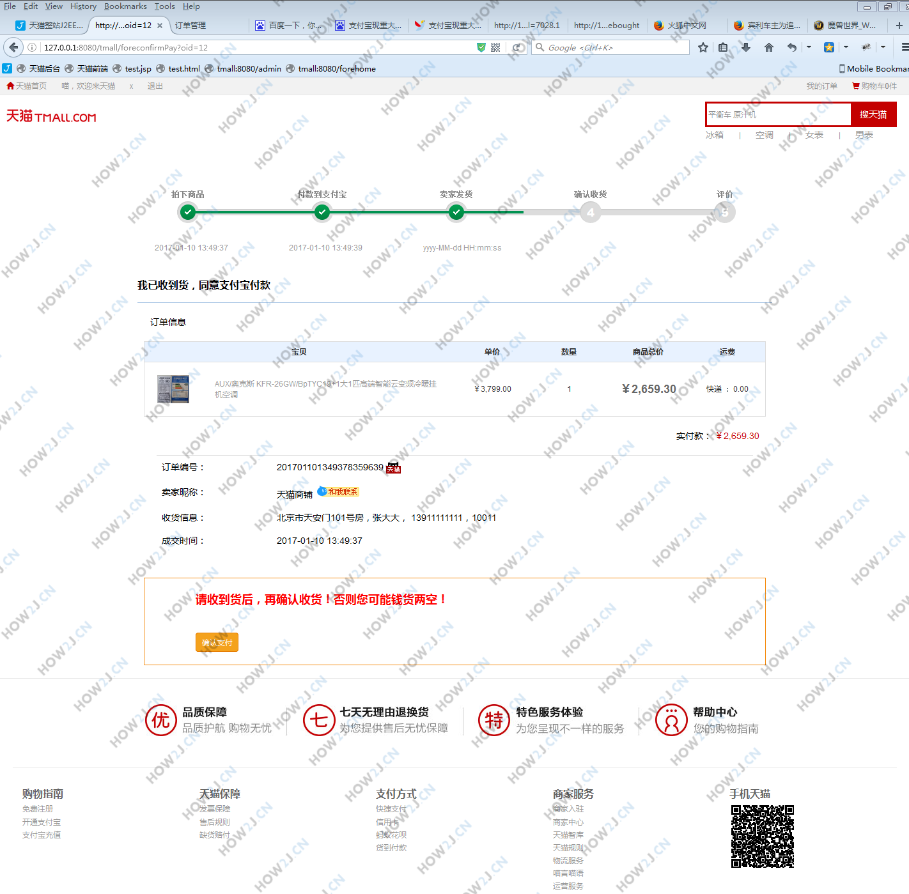Image resolution: width=909 pixels, height=894 pixels.
Task: Click the blue star favorites toolbar icon
Action: 829,47
